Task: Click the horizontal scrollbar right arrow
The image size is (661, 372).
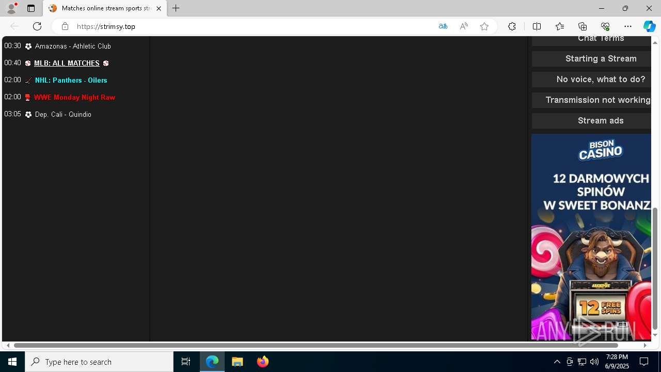Action: pos(645,345)
